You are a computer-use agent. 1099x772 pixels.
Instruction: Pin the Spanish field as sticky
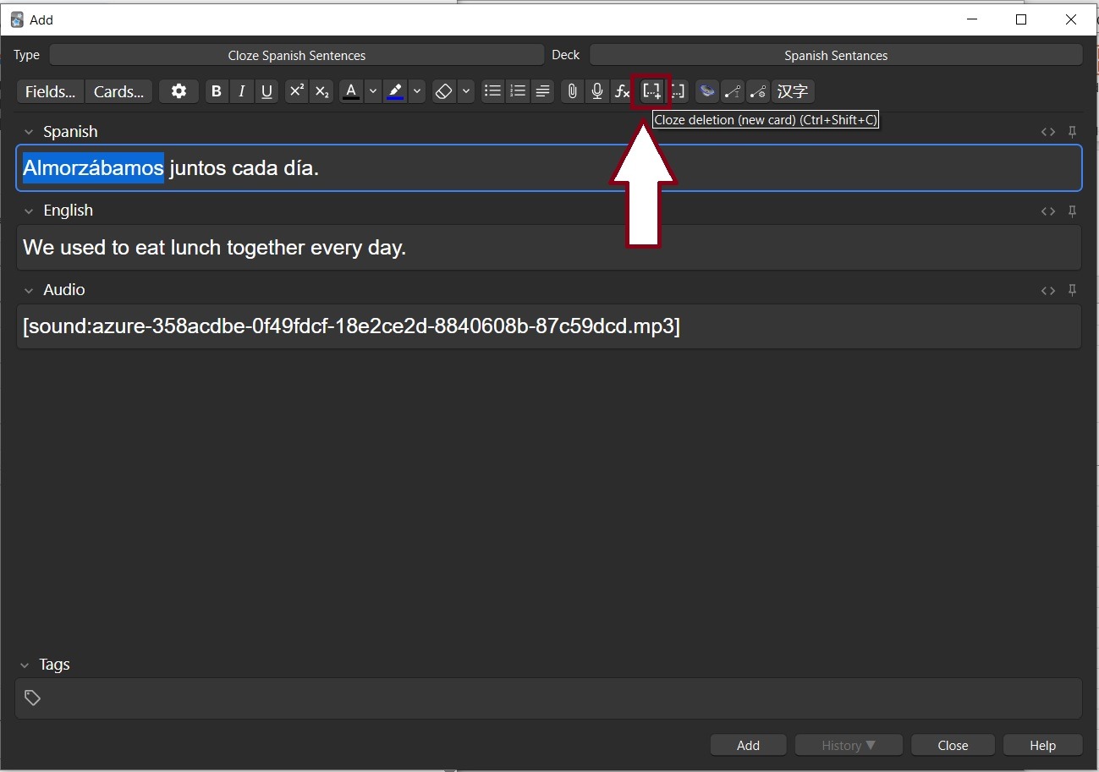pyautogui.click(x=1072, y=132)
